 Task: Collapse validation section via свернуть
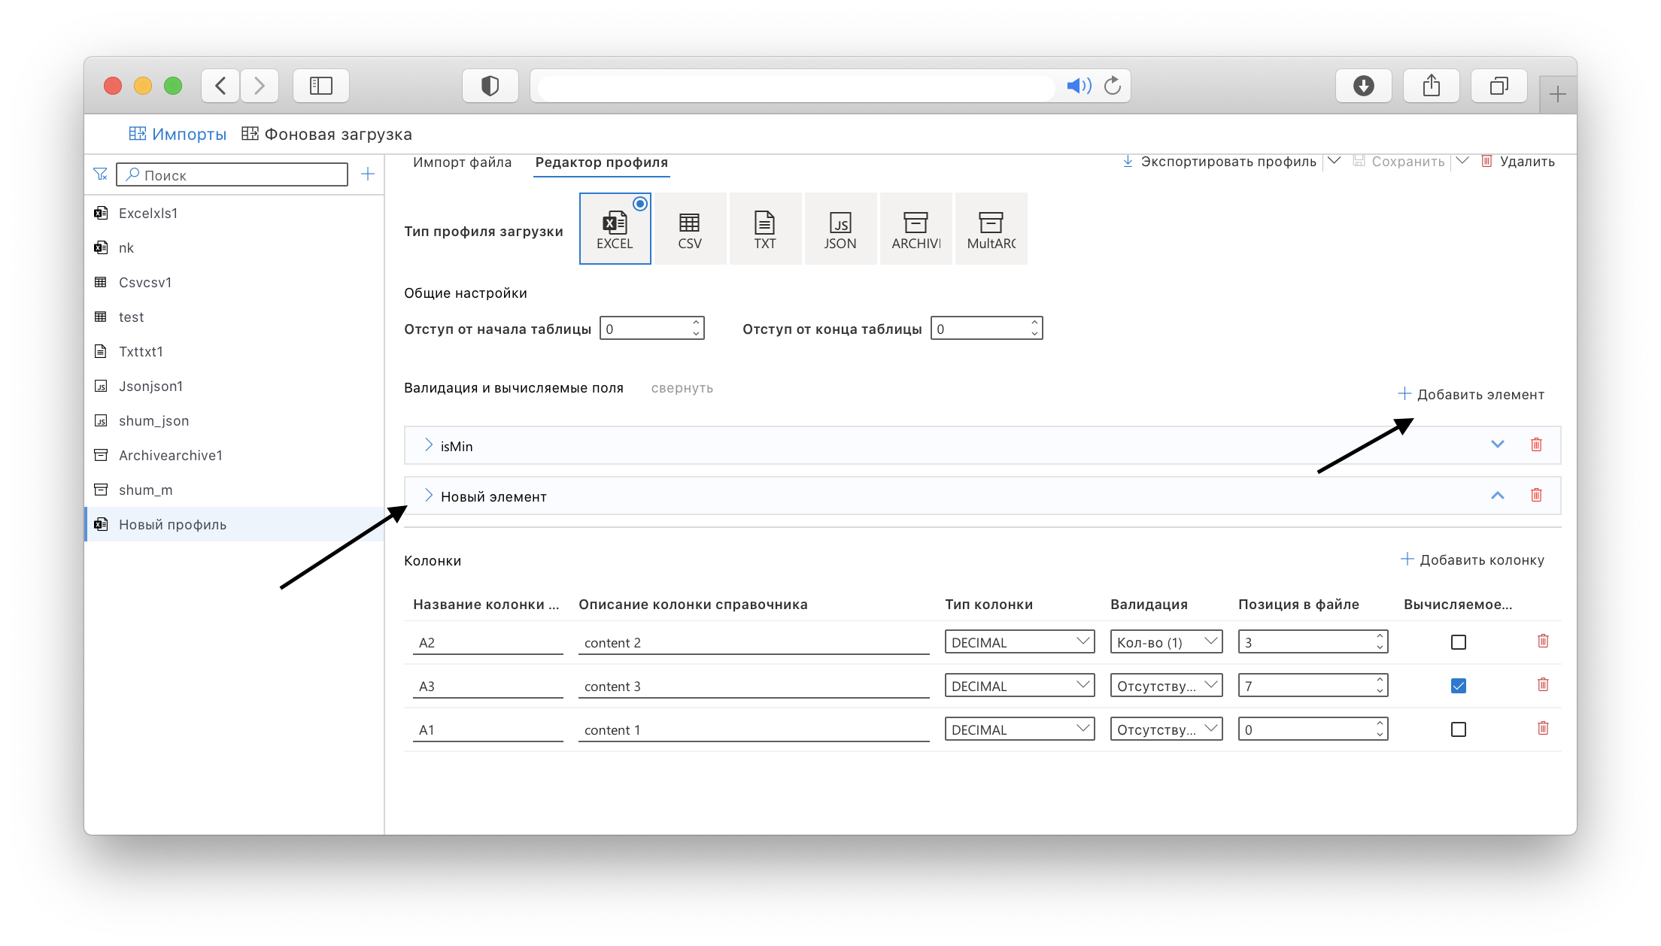[682, 388]
